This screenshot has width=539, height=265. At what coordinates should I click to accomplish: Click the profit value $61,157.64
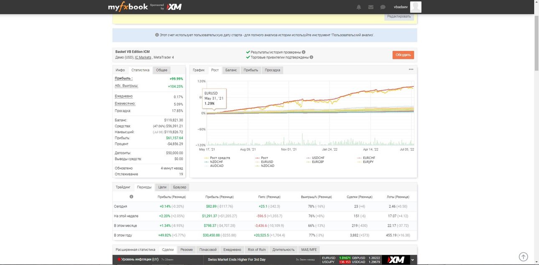174,138
